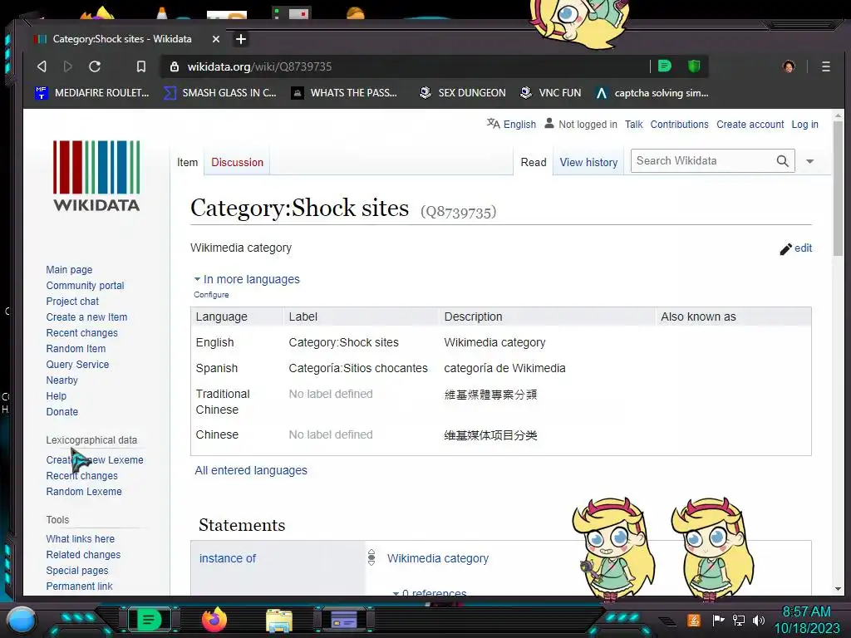Switch to the Discussion tab
851x638 pixels.
pos(237,162)
